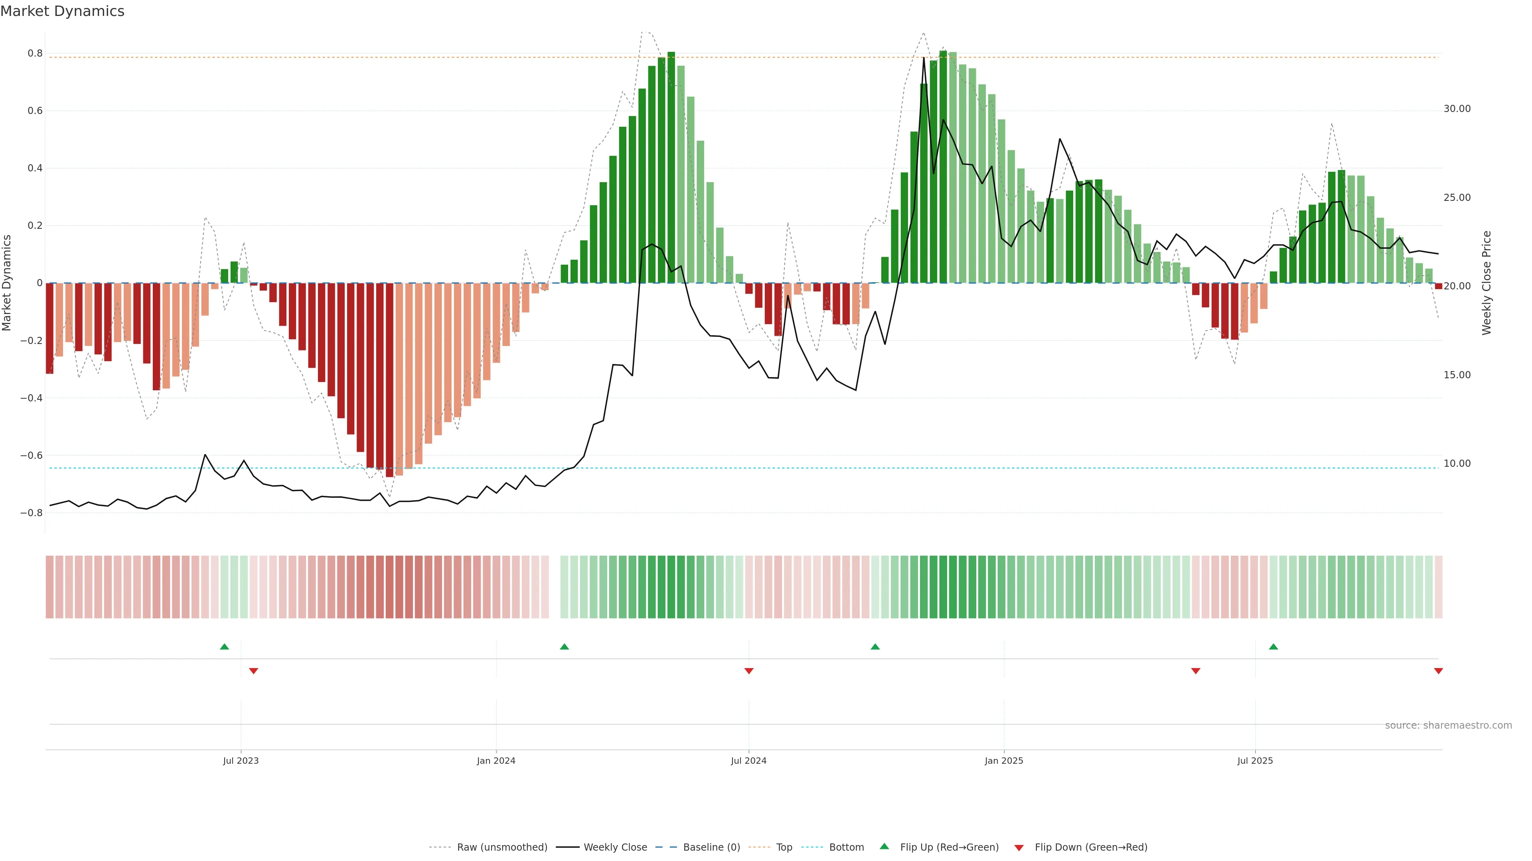This screenshot has width=1532, height=861.
Task: Click the red Flip Down marker after Jul 2023
Action: click(x=253, y=671)
